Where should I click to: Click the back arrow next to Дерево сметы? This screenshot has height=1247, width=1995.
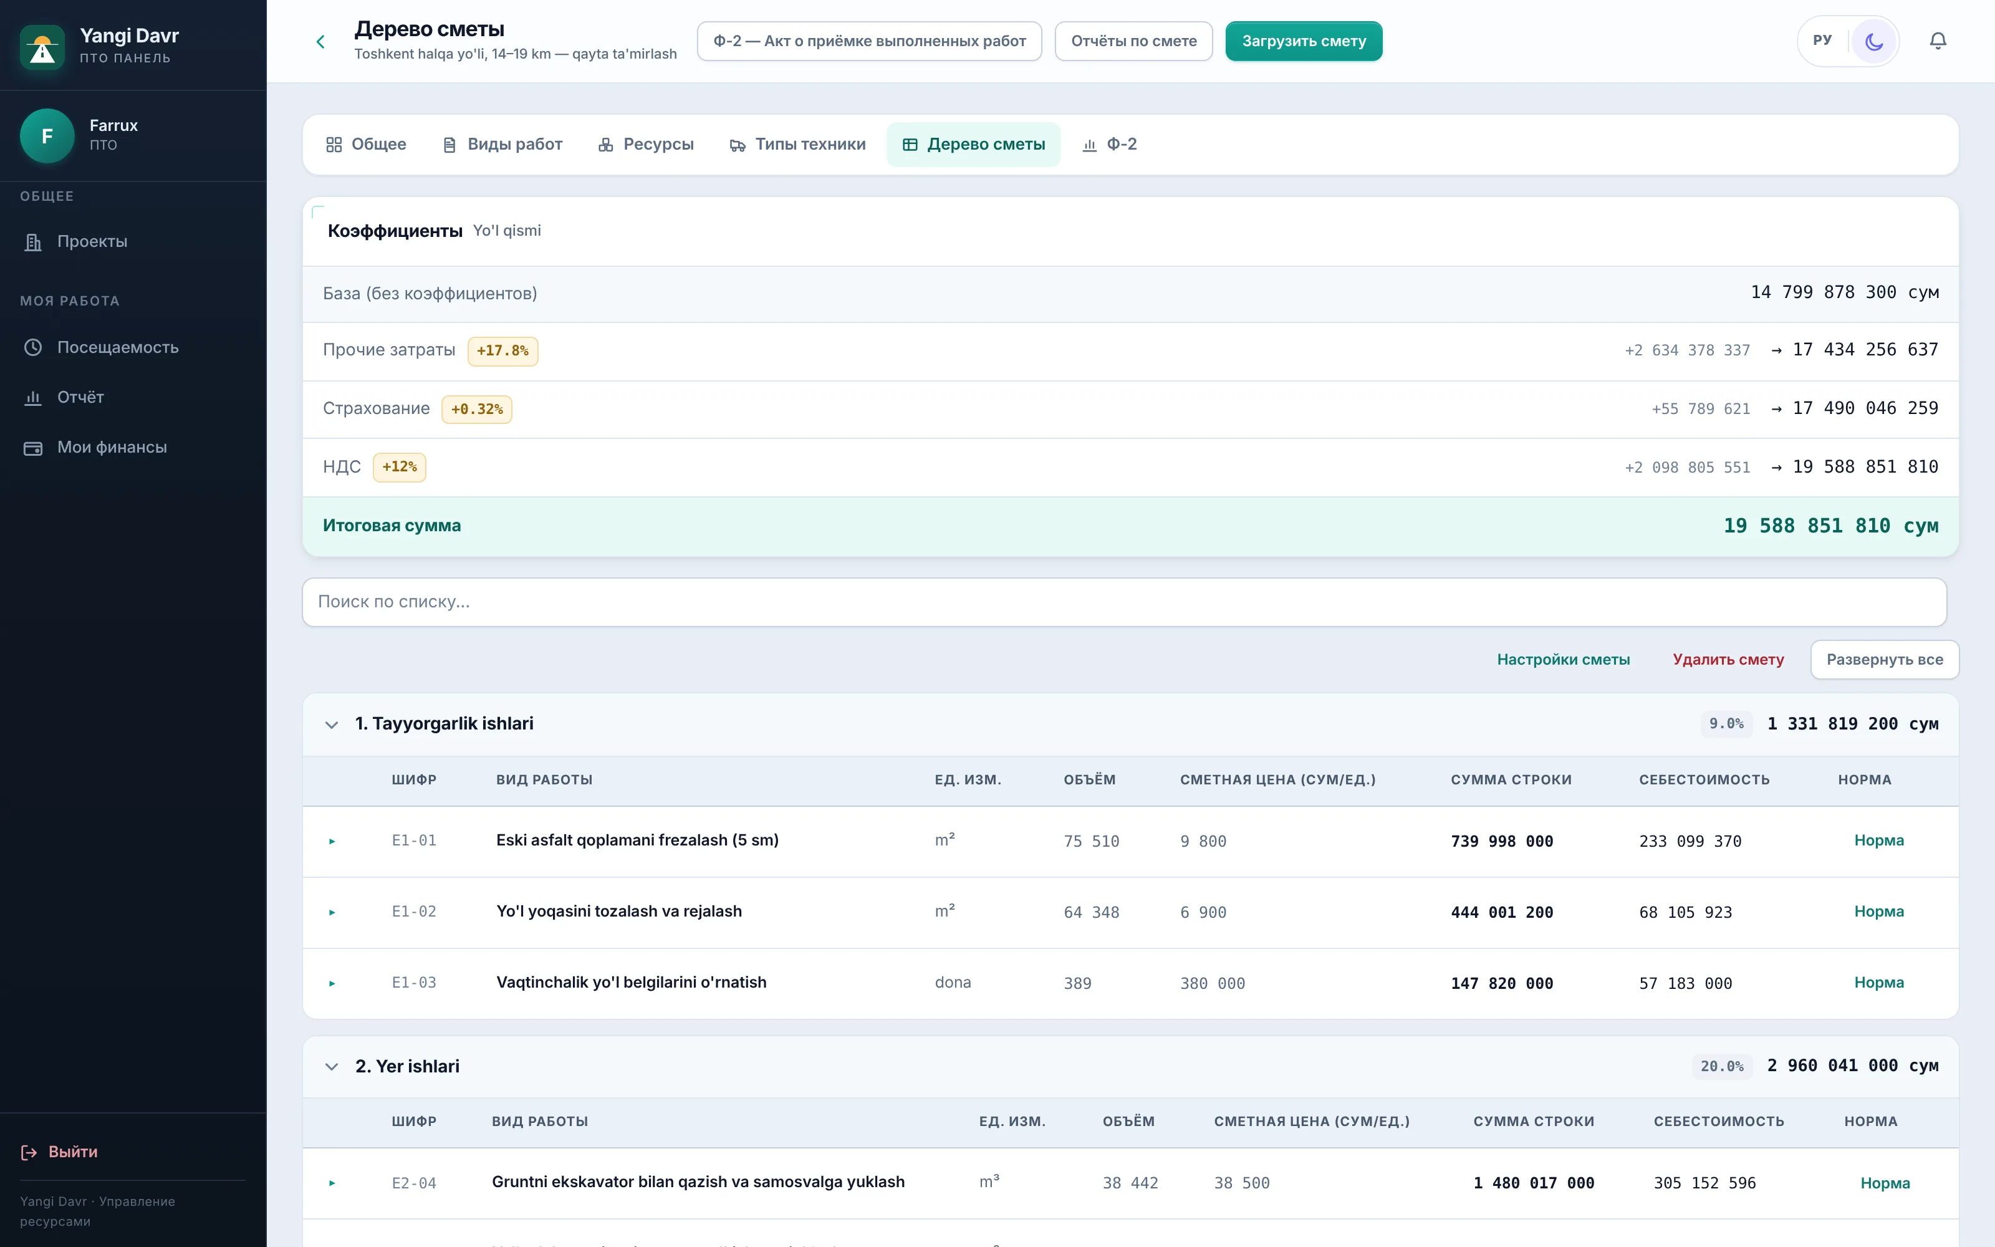coord(320,41)
